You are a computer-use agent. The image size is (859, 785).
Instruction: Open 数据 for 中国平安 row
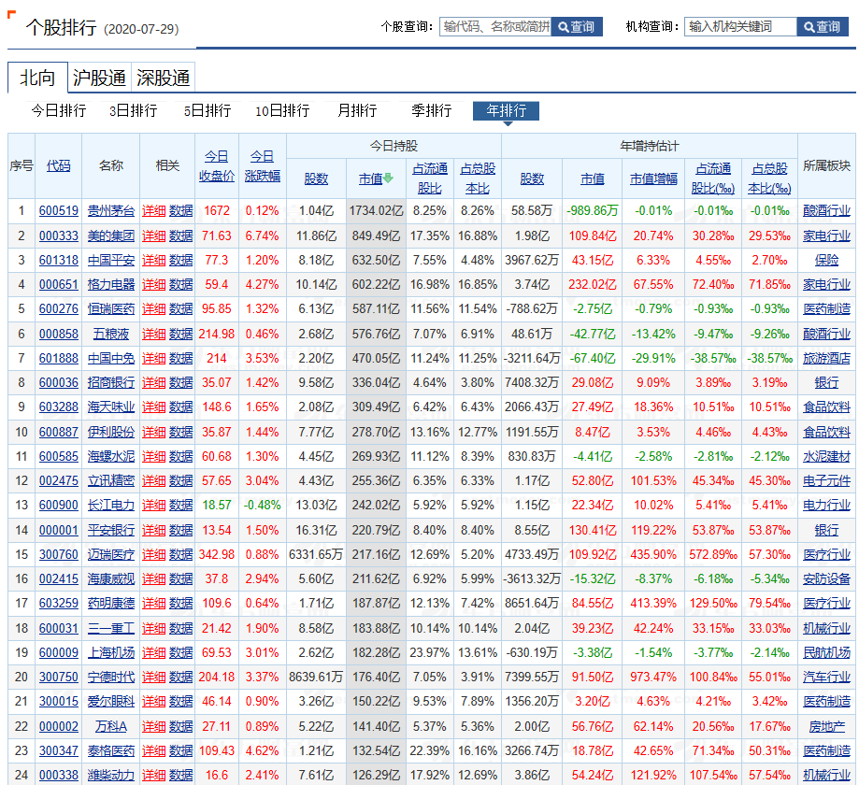click(x=180, y=260)
